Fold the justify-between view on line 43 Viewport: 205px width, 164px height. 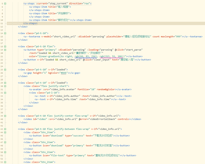point(5,129)
